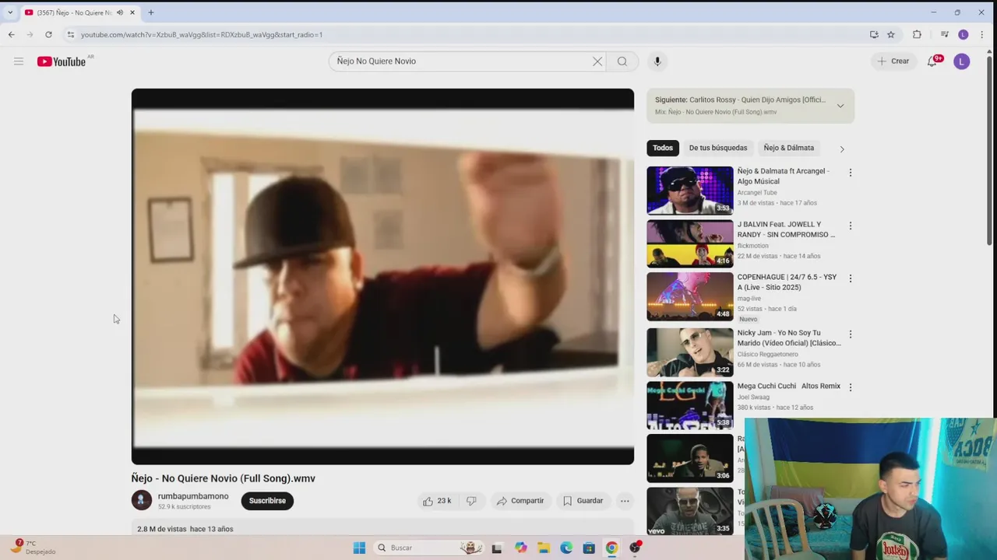Close the YouTube browser tab
This screenshot has height=560, width=997.
tap(132, 12)
